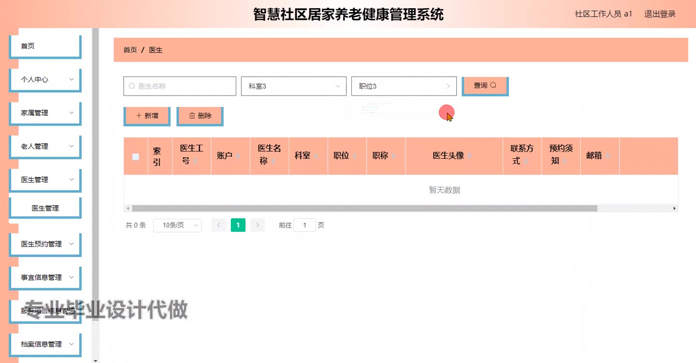Viewport: 696px width, 363px height.
Task: Toggle the select-all checkbox in table header
Action: pyautogui.click(x=136, y=156)
